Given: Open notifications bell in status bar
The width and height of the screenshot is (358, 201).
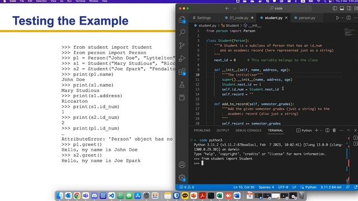Looking at the screenshot, I should click(356, 187).
